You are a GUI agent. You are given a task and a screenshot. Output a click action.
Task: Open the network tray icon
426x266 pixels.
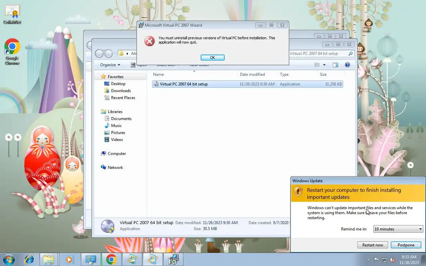pyautogui.click(x=384, y=260)
